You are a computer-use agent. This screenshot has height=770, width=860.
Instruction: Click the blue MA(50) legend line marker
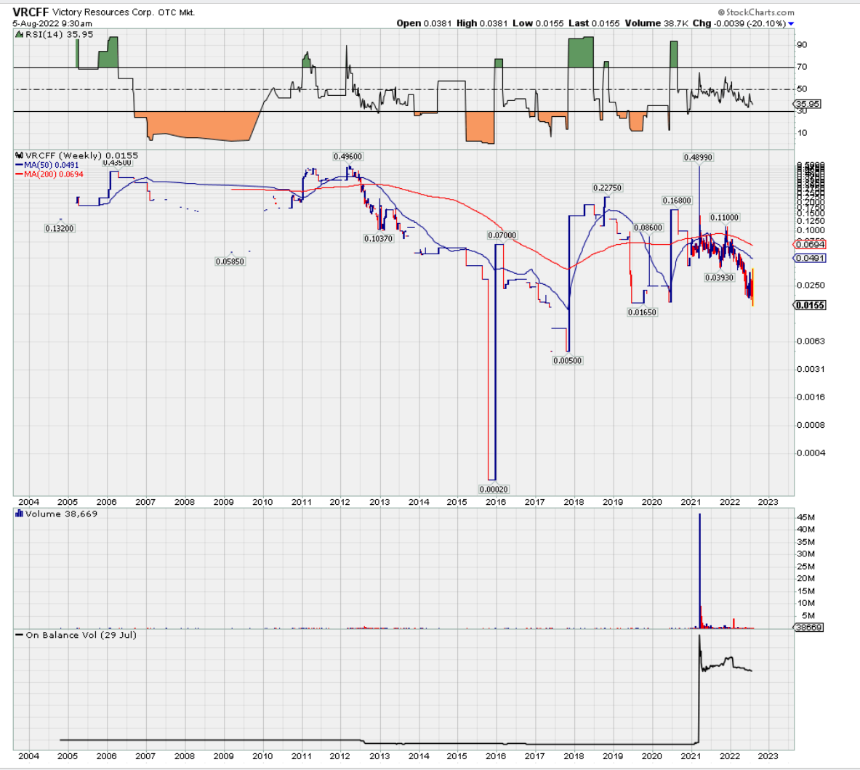tap(19, 165)
